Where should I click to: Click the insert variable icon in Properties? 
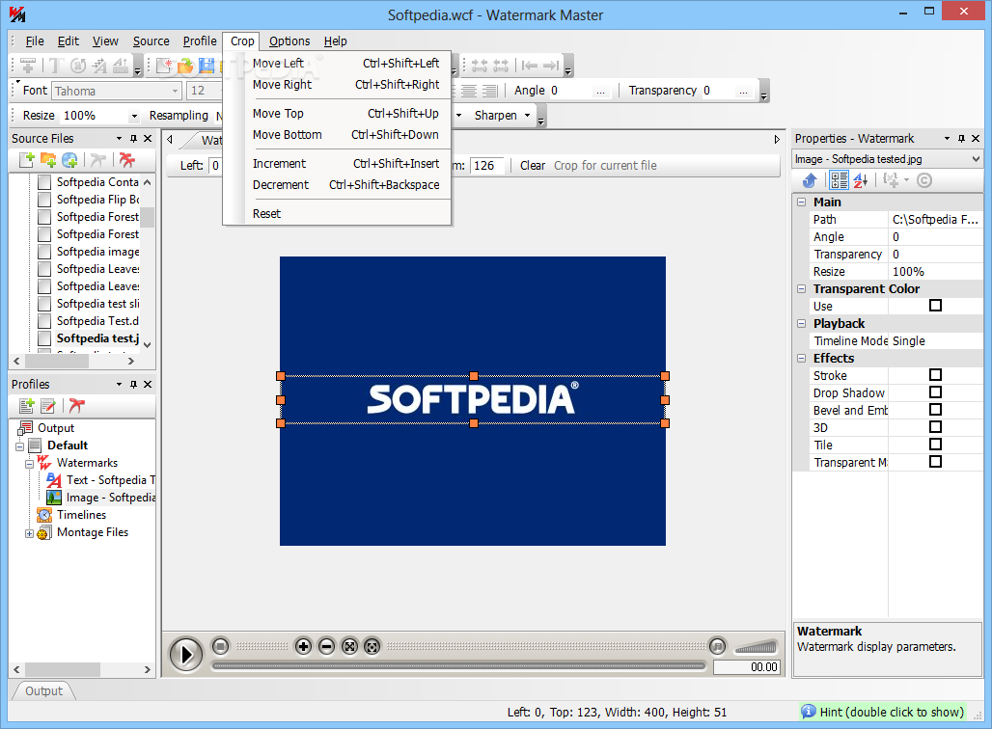(x=892, y=181)
